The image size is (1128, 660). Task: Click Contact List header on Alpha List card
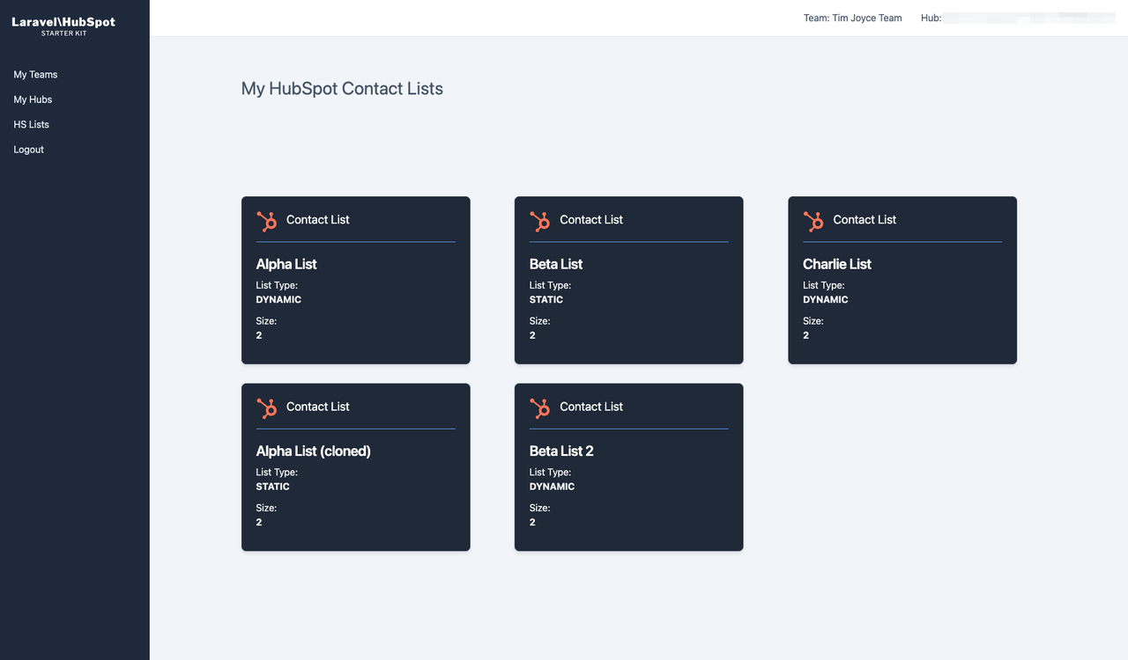(x=318, y=220)
